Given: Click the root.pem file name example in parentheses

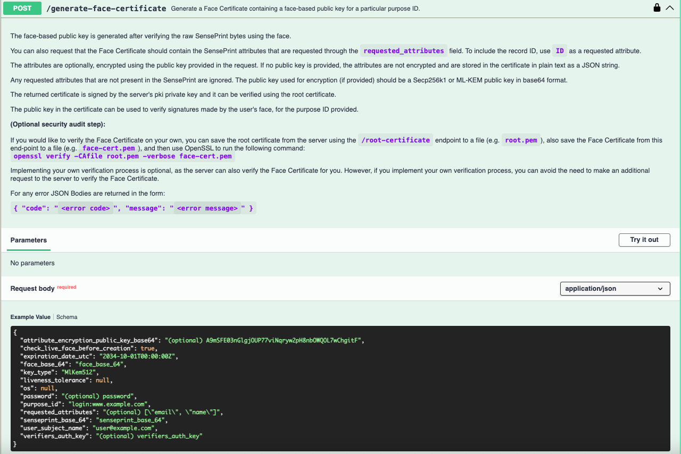Looking at the screenshot, I should click(520, 140).
